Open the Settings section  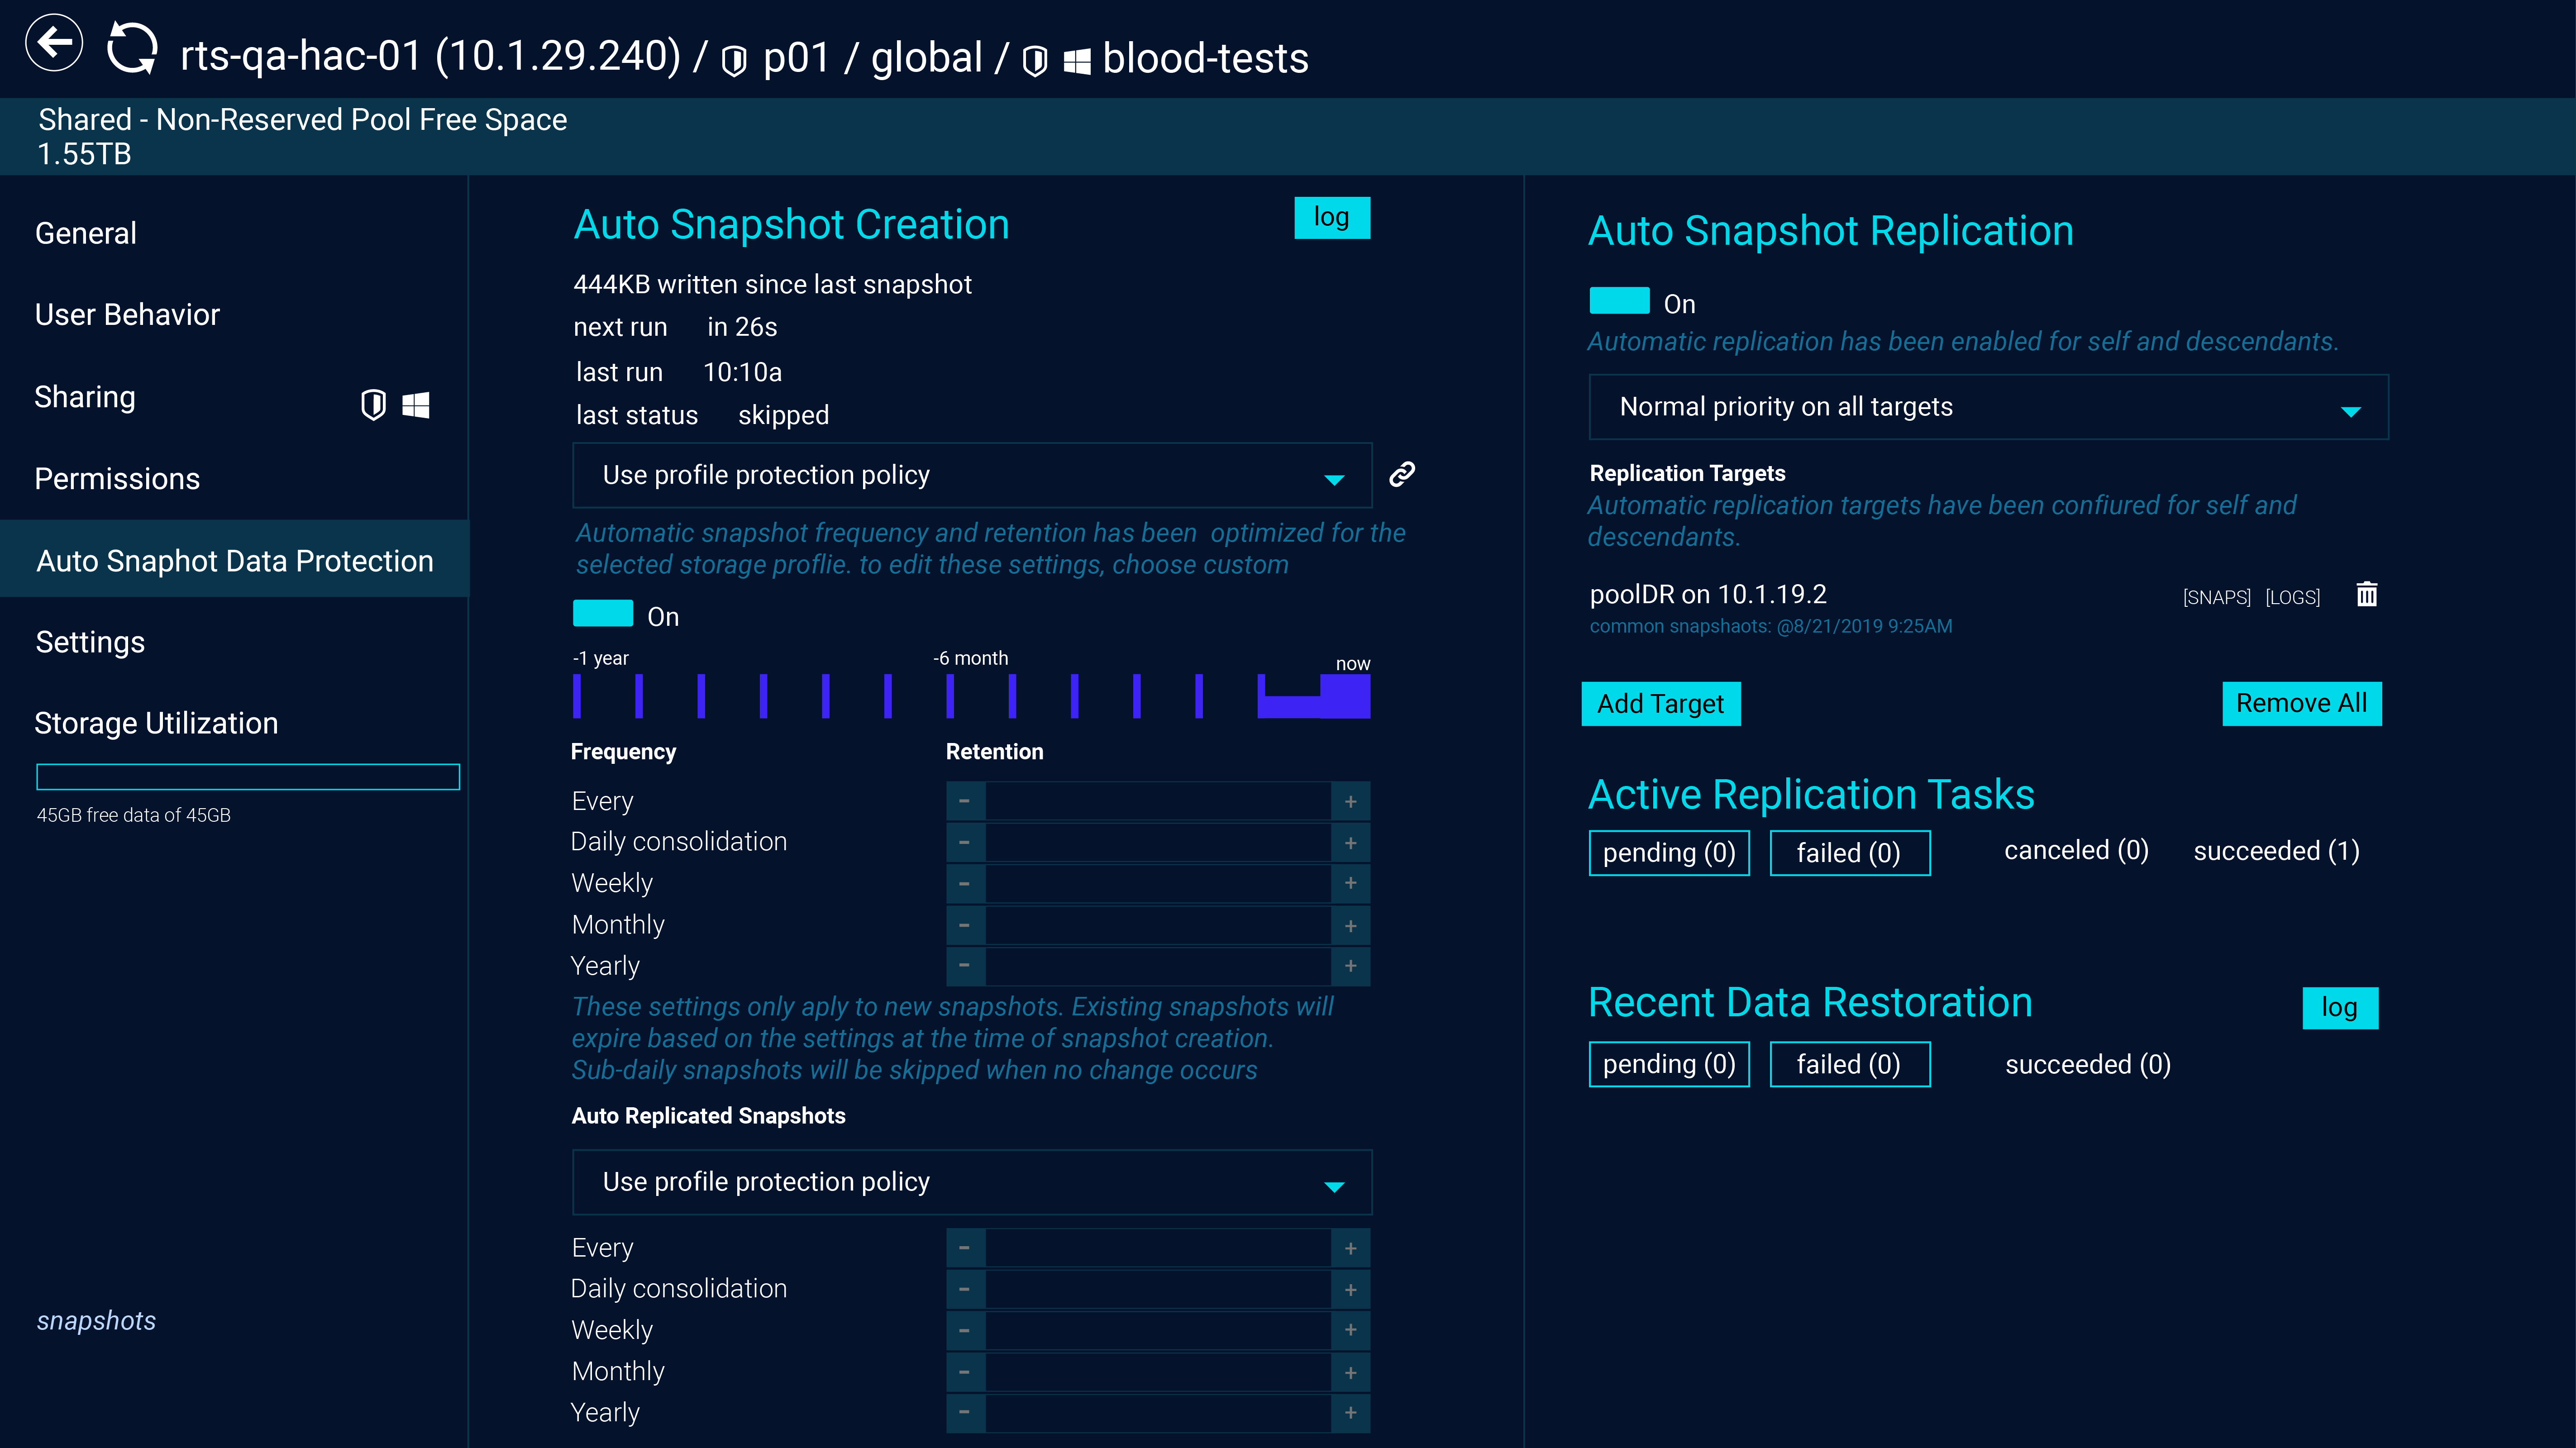[x=90, y=642]
